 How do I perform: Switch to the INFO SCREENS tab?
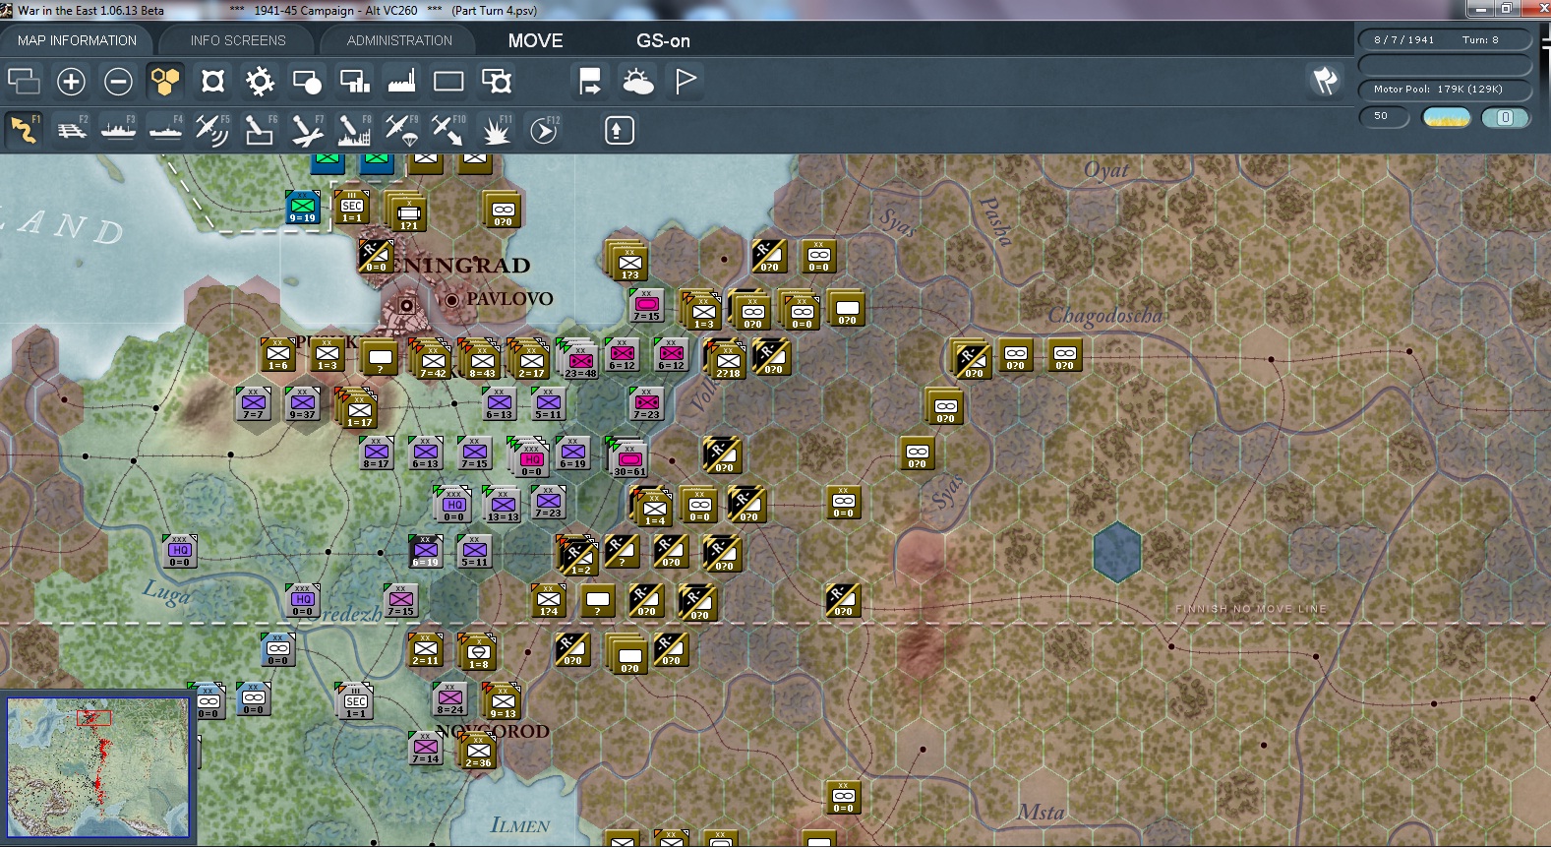coord(238,40)
